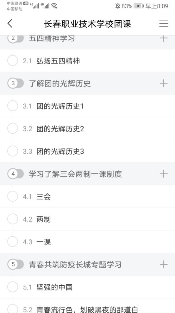The height and width of the screenshot is (313, 175).
Task: Open lesson 5.1 坚强的中国
Action: point(87,287)
